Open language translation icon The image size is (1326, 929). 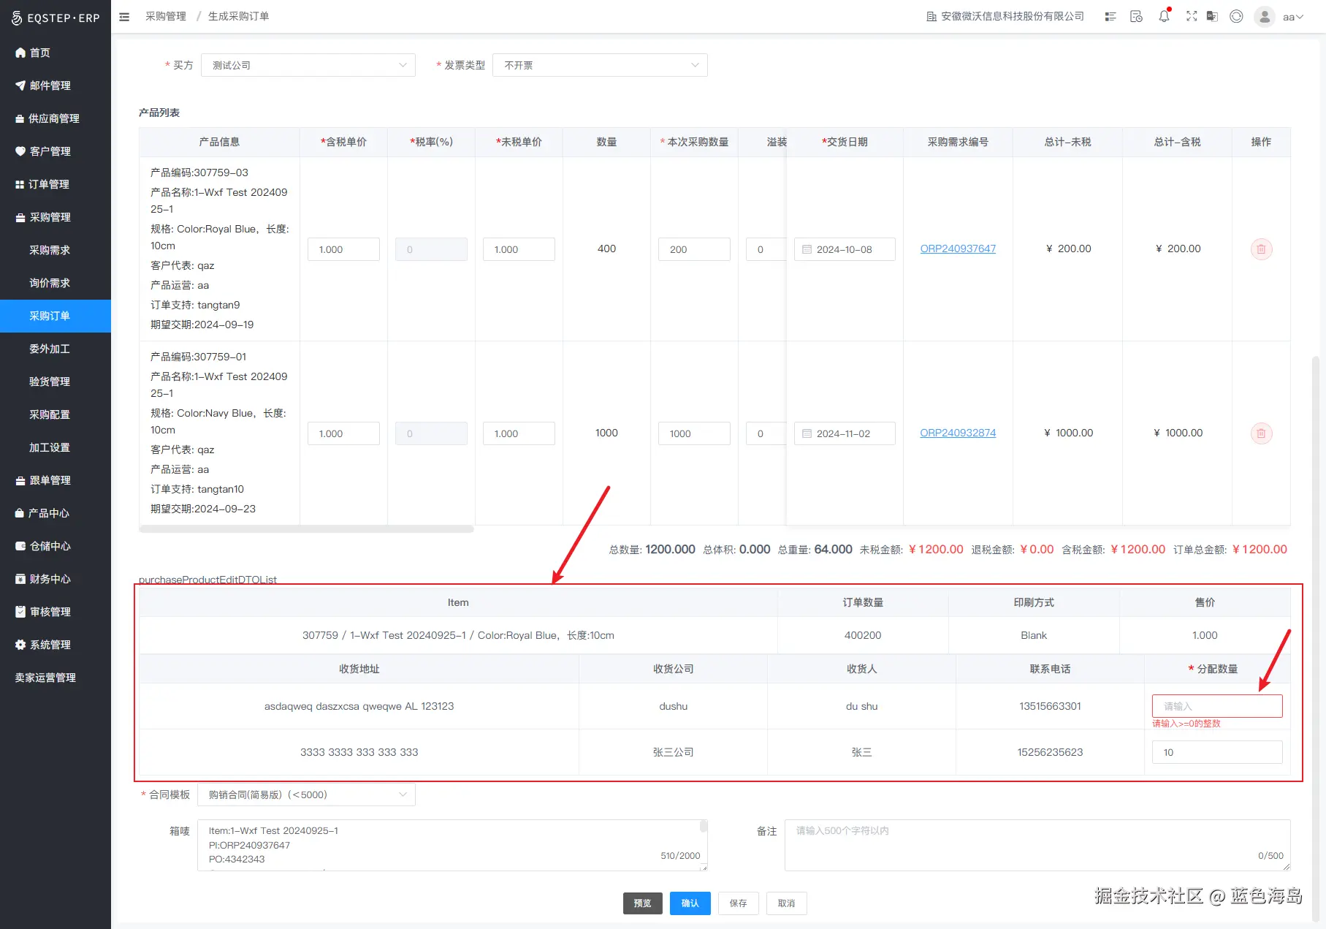click(x=1212, y=16)
